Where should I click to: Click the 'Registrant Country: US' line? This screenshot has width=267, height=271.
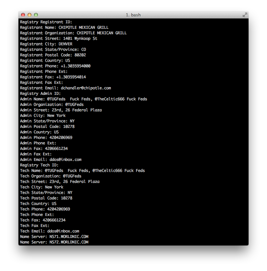tap(45, 61)
